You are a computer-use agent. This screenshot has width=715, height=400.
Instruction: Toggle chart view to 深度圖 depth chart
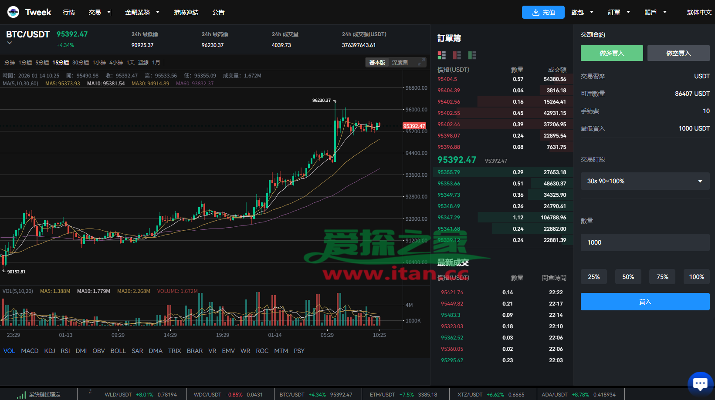point(400,63)
